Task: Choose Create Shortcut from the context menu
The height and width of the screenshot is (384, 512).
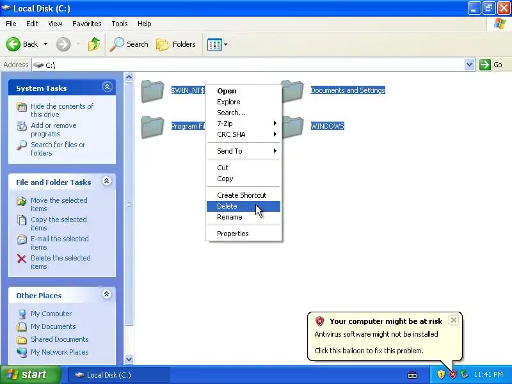Action: tap(244, 195)
